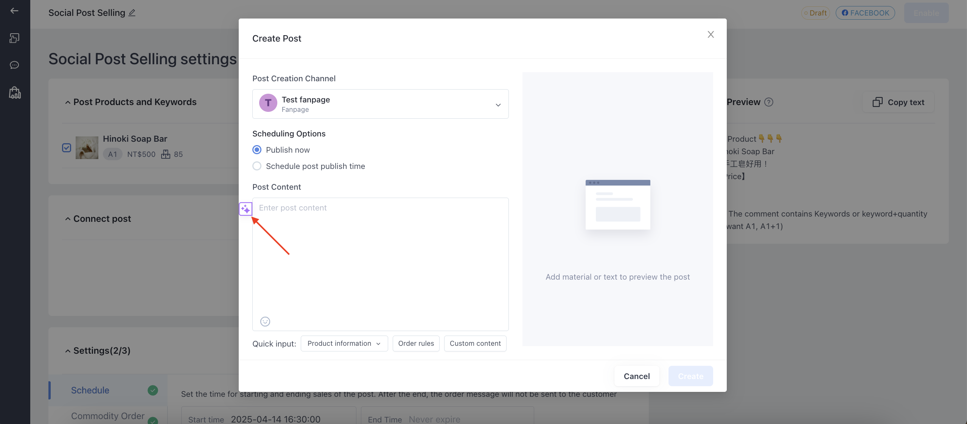Click the back arrow in the sidebar
The image size is (967, 424).
(14, 11)
